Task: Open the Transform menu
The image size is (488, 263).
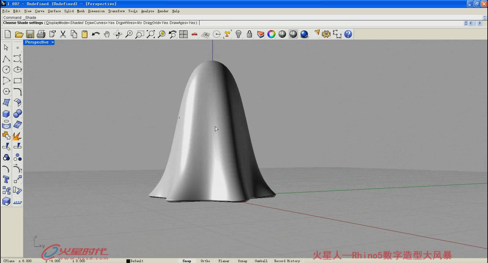Action: coord(116,11)
